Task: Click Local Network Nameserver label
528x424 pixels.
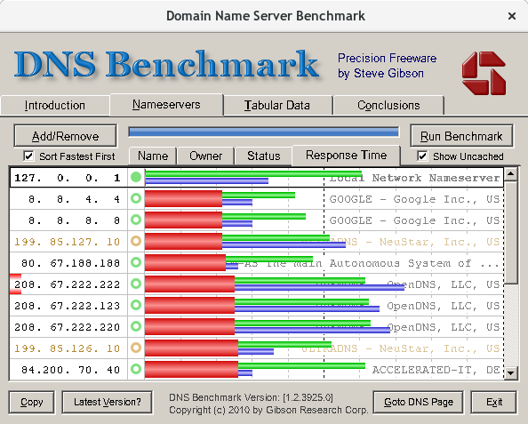Action: (x=414, y=178)
